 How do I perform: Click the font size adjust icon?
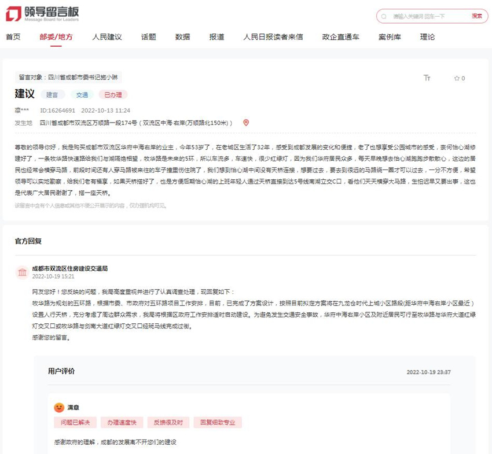coord(427,78)
